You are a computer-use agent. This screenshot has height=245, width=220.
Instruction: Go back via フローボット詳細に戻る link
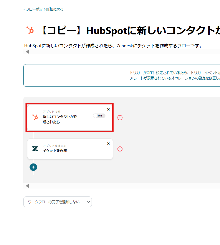[43, 9]
